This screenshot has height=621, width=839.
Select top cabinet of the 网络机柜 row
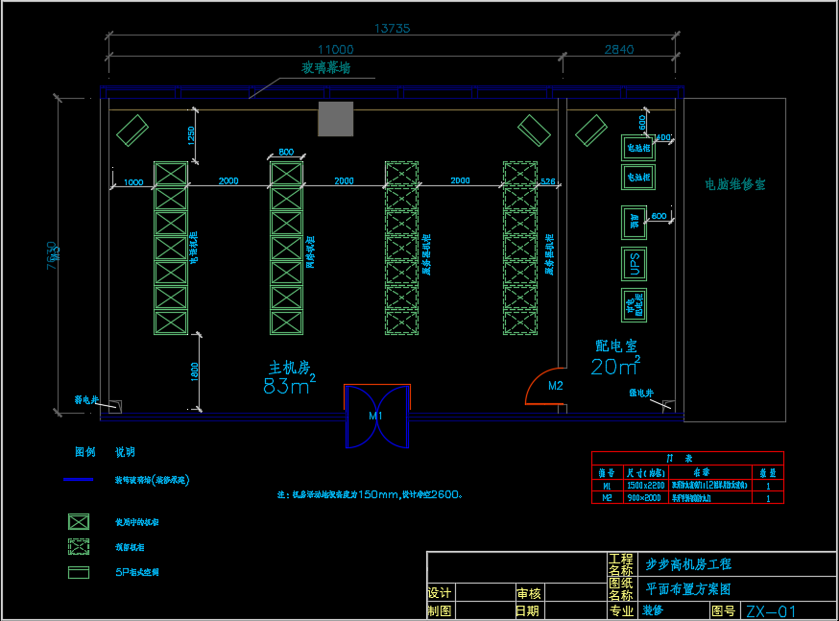(286, 174)
